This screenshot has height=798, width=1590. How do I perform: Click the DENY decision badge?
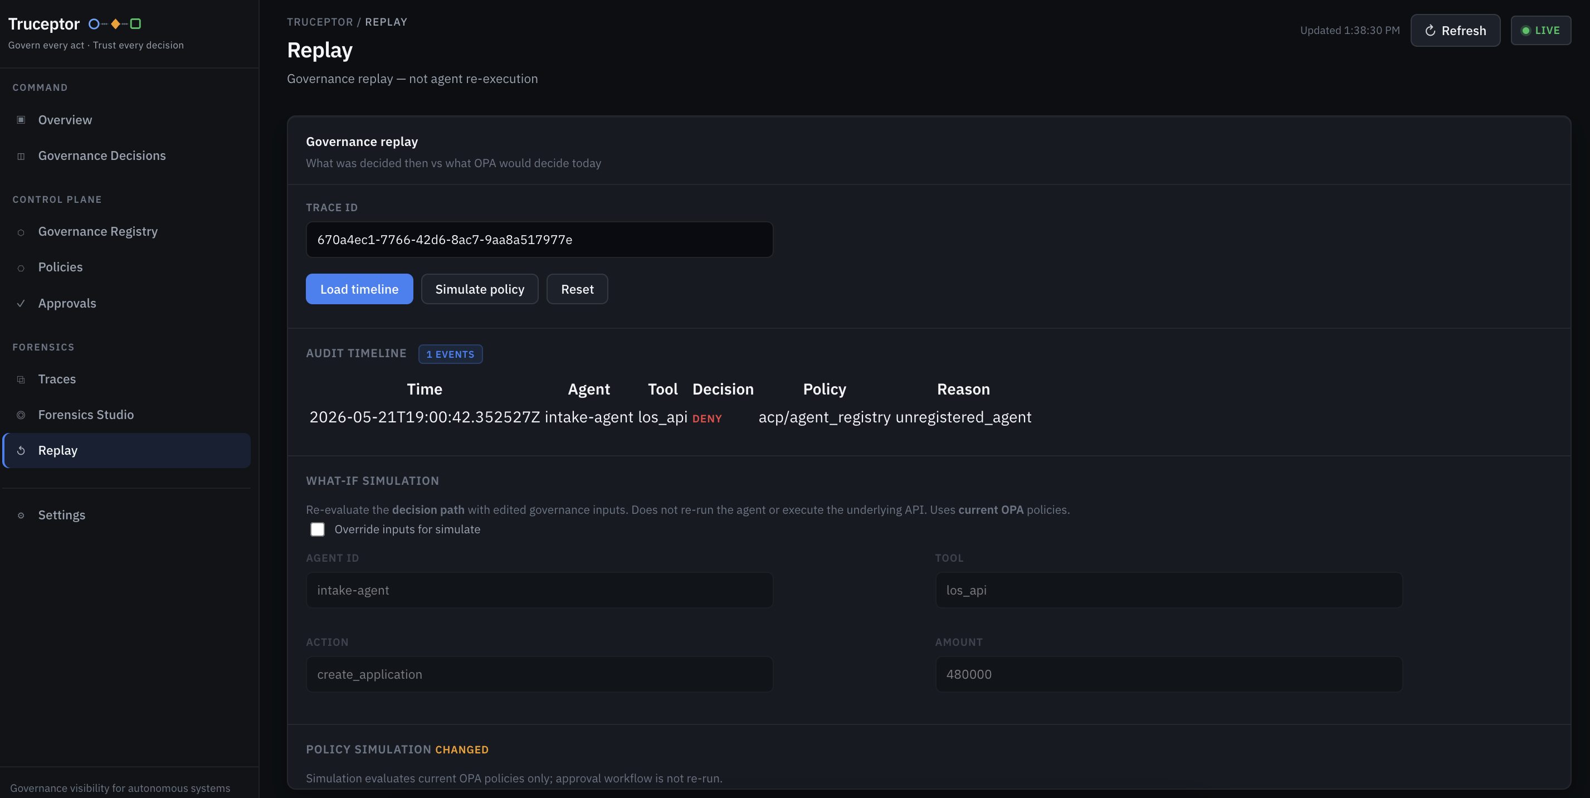(707, 419)
